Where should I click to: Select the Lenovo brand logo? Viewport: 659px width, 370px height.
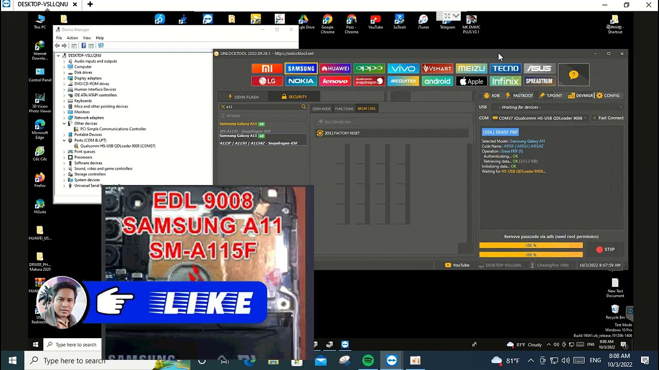[335, 81]
